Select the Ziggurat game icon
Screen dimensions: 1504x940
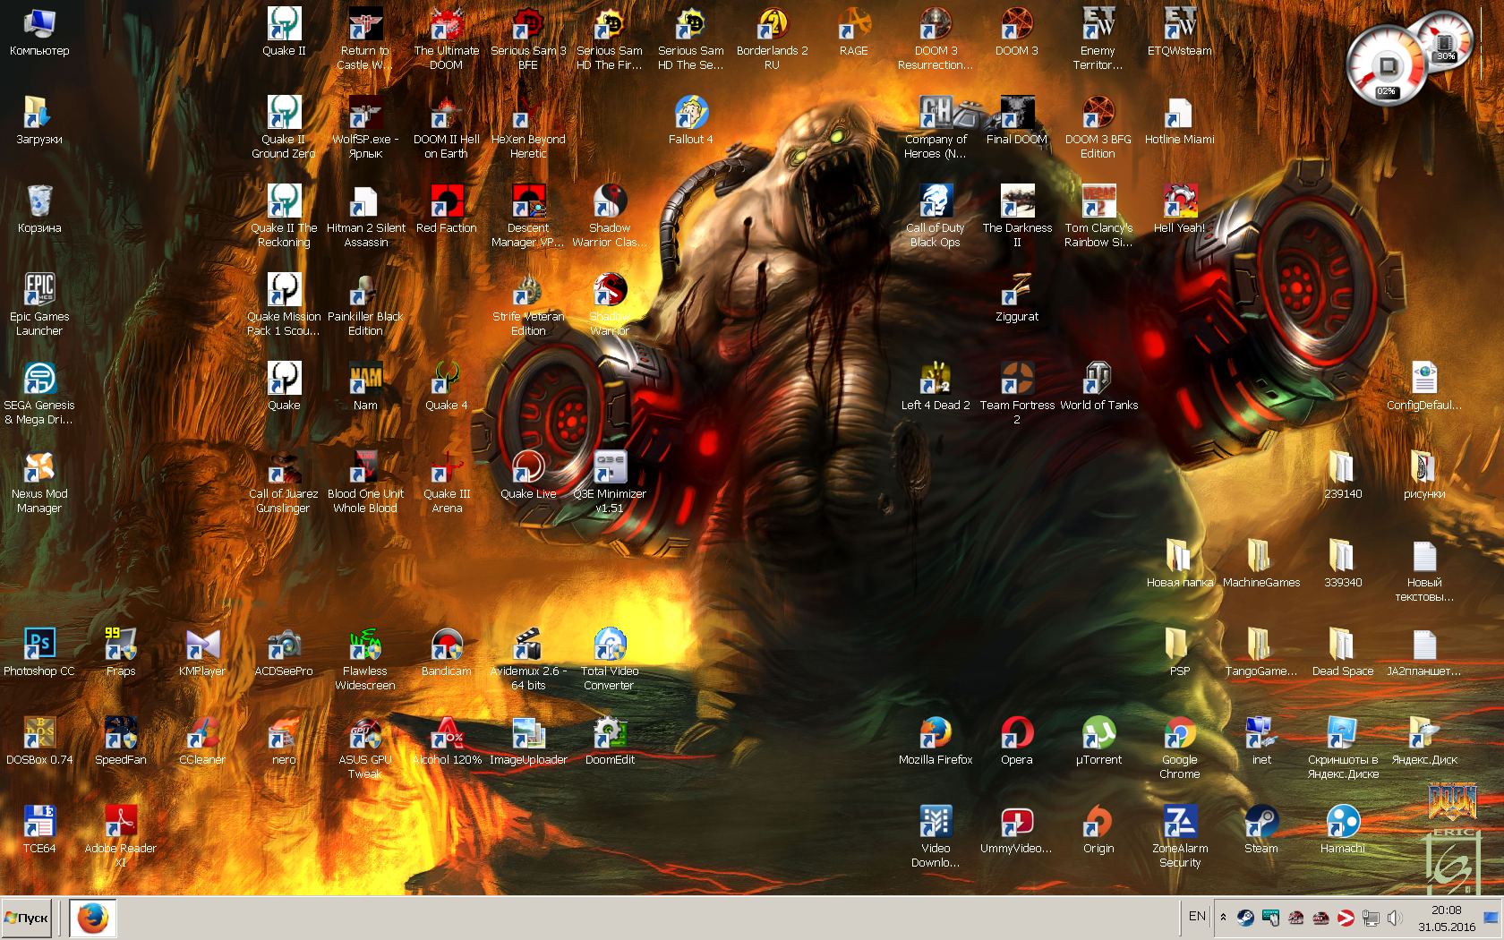[x=1017, y=297]
